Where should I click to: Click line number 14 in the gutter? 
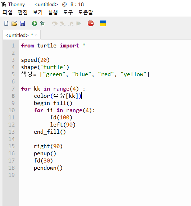tap(12, 139)
